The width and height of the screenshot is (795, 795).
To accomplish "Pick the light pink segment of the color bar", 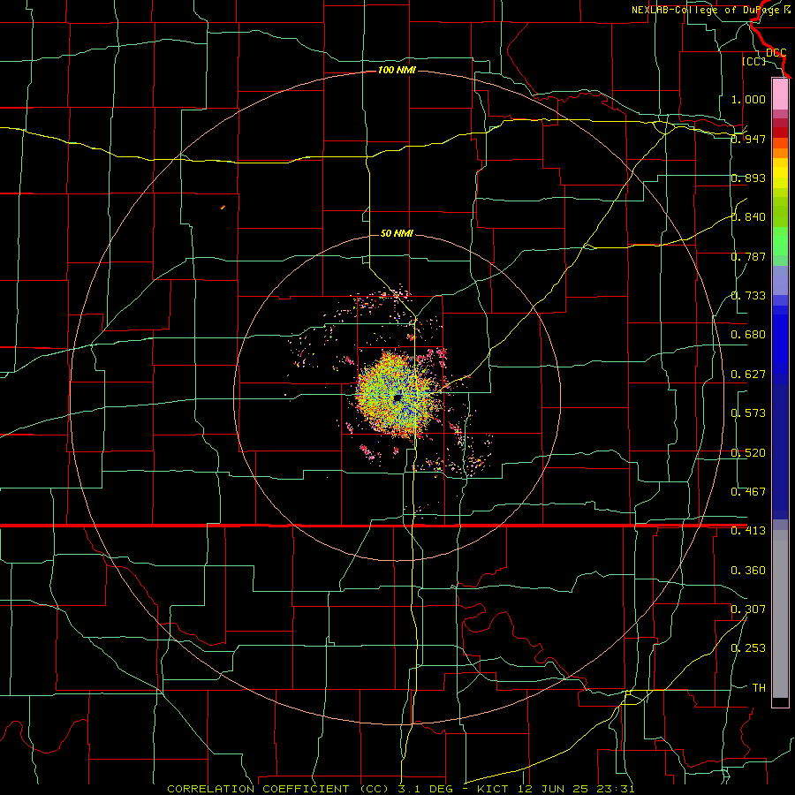I will tap(780, 94).
